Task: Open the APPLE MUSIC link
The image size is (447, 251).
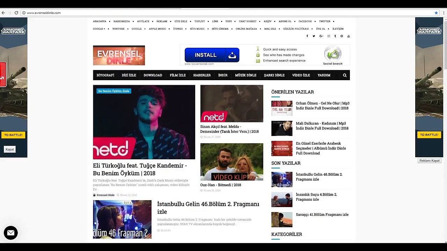Action: click(157, 29)
